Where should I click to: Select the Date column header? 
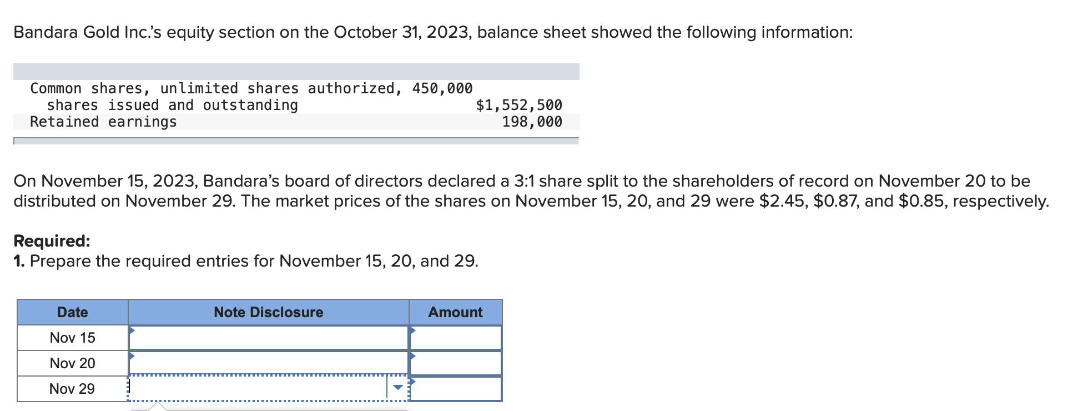pyautogui.click(x=72, y=312)
